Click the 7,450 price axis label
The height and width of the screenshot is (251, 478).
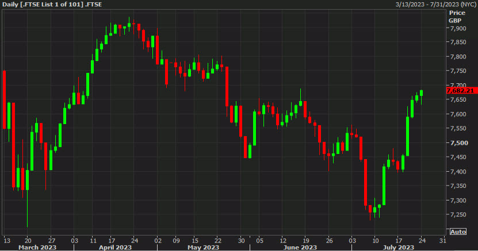(x=458, y=157)
